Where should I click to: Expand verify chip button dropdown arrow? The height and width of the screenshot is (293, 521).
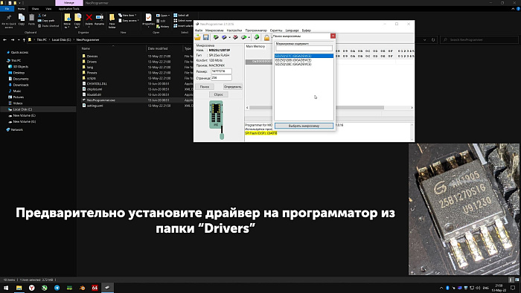[x=249, y=37]
